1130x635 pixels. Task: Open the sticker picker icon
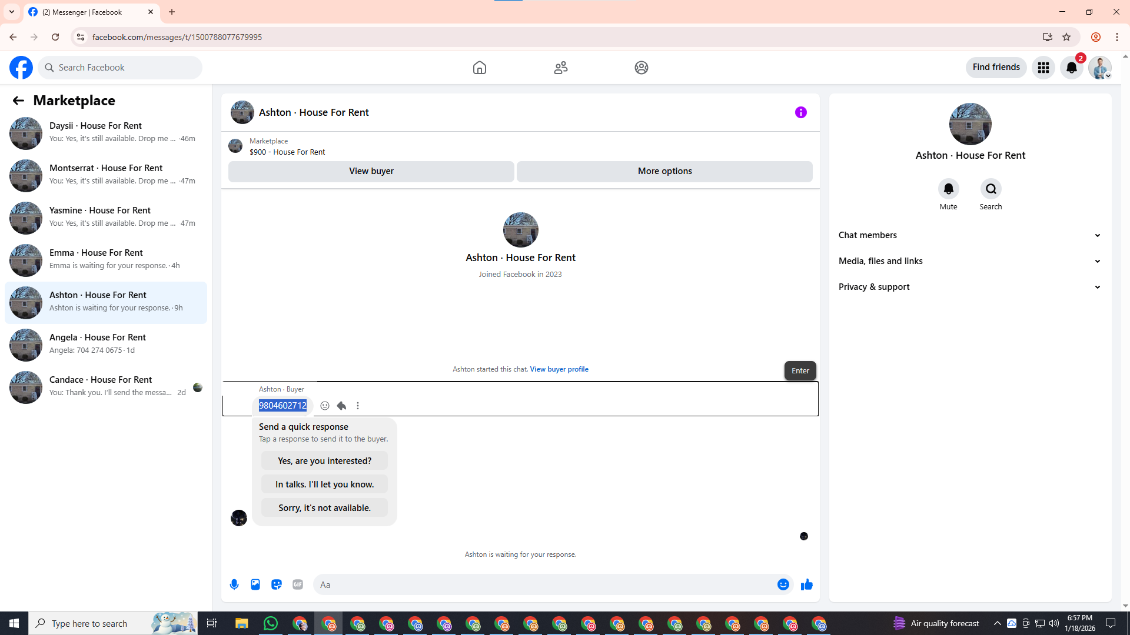coord(277,584)
